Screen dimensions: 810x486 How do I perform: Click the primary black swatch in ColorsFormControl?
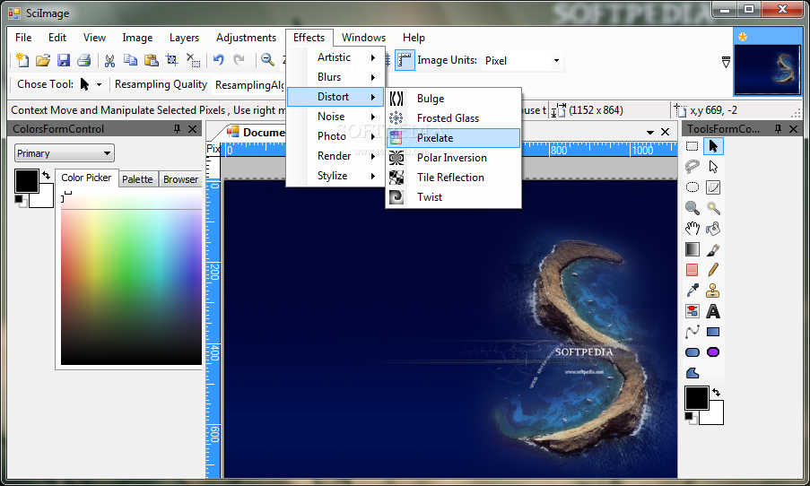click(x=26, y=181)
